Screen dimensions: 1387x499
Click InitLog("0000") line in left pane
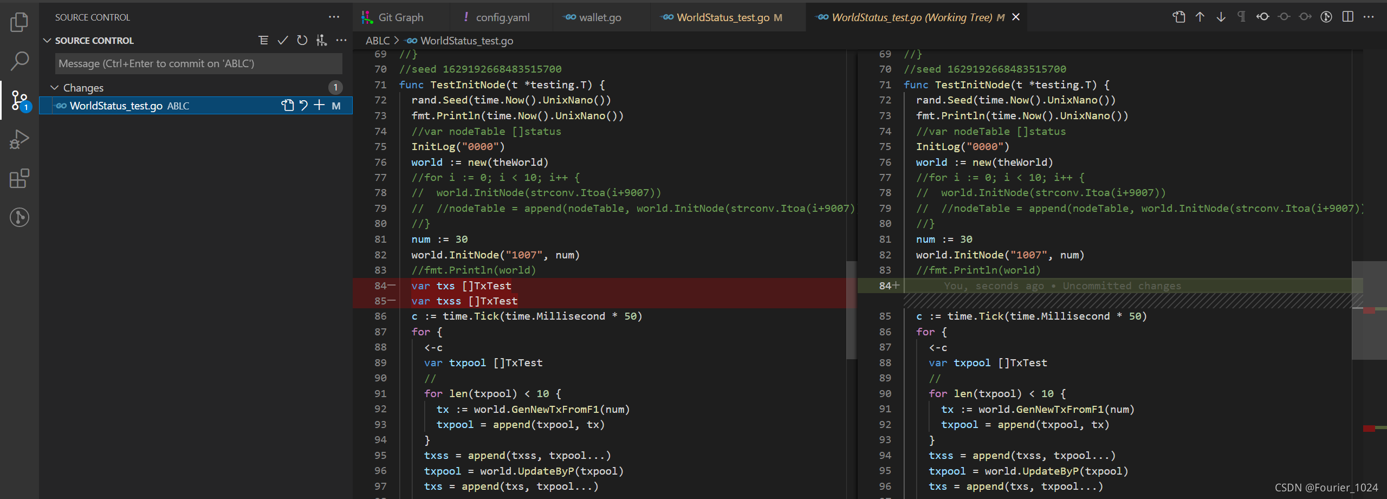pyautogui.click(x=458, y=146)
